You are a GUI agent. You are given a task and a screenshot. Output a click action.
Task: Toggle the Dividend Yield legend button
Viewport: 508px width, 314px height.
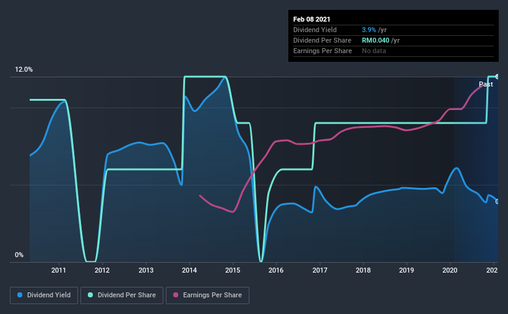[x=44, y=295]
